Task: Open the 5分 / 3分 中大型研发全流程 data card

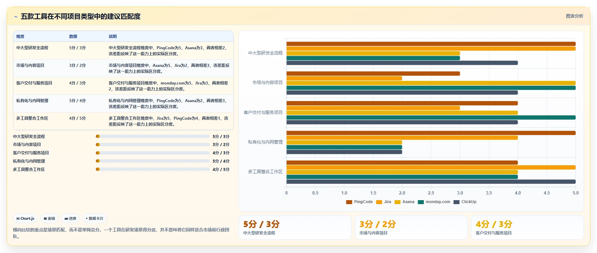Action: click(x=295, y=227)
